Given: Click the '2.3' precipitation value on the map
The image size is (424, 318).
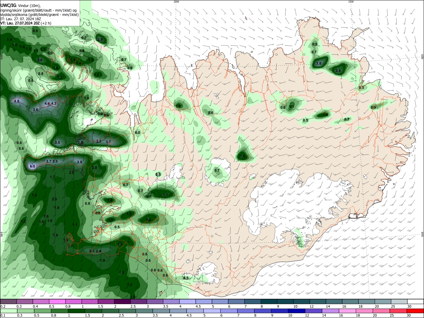Looking at the screenshot, I should coord(92,251).
